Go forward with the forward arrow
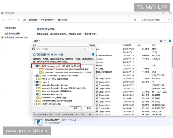 [9, 20]
